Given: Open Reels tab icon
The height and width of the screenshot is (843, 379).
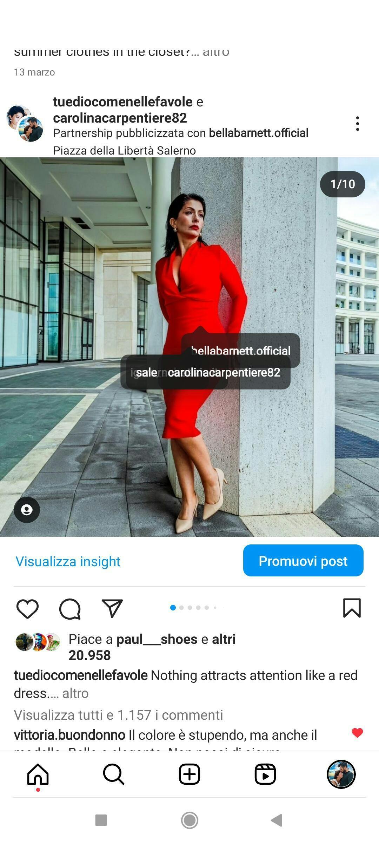Looking at the screenshot, I should click(265, 774).
